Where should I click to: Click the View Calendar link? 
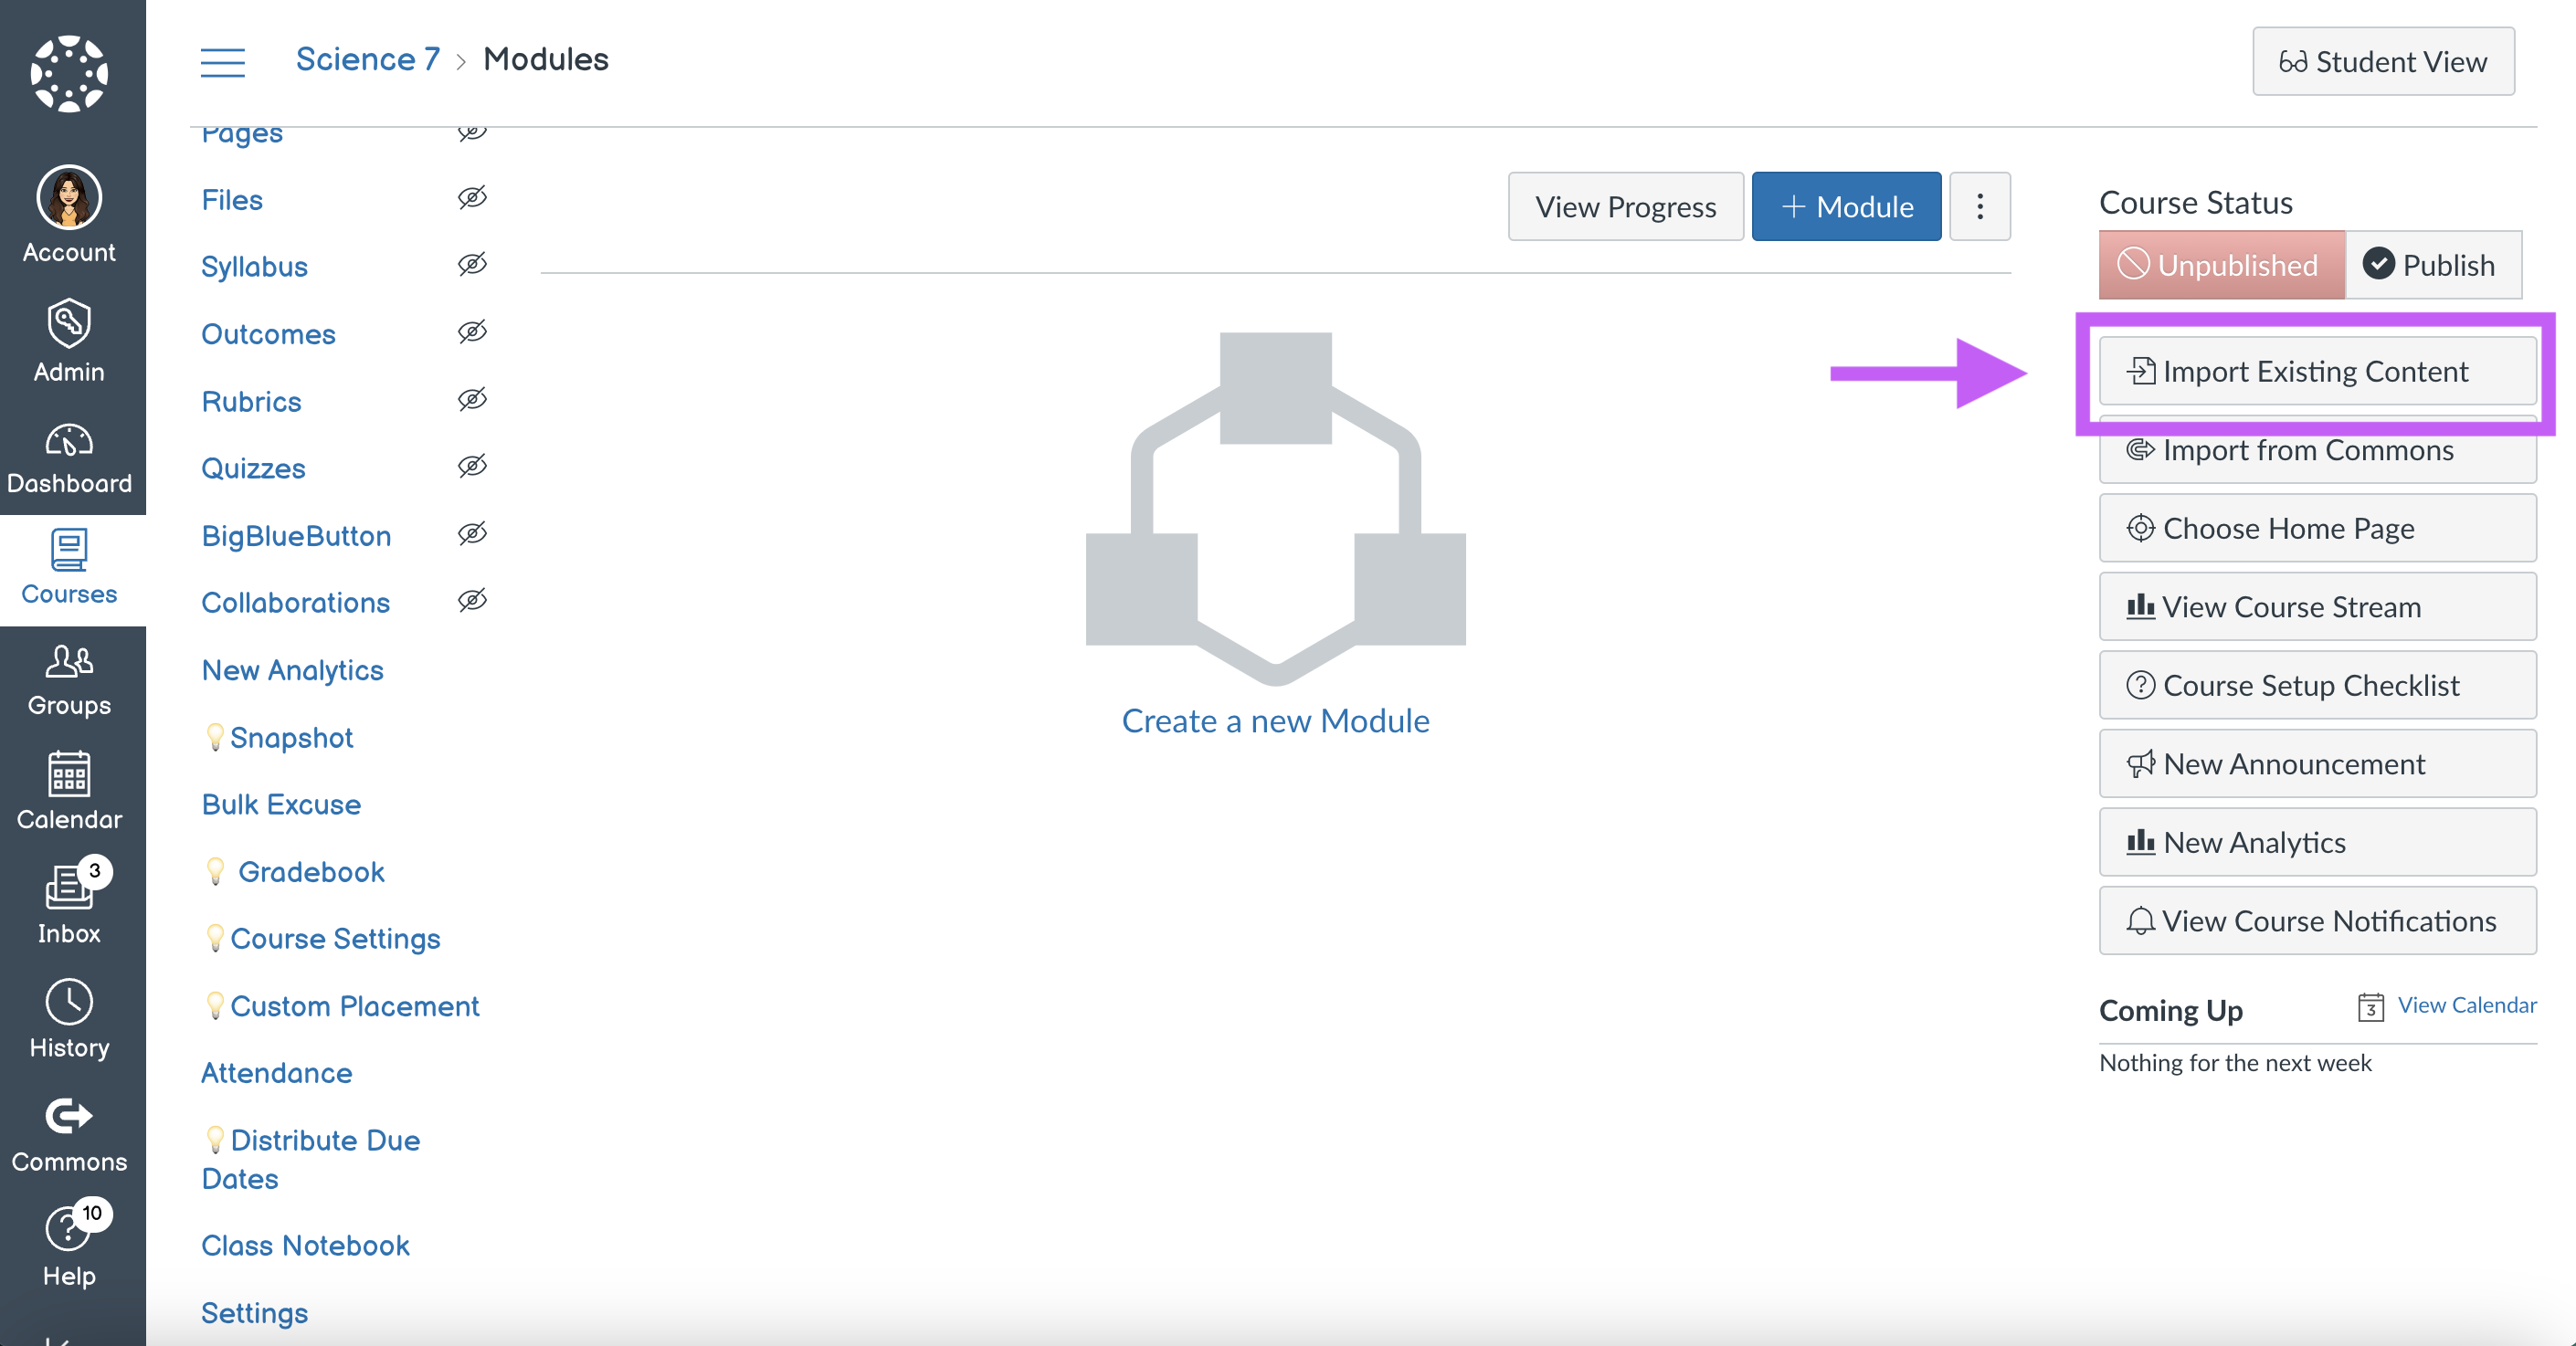(2468, 1005)
